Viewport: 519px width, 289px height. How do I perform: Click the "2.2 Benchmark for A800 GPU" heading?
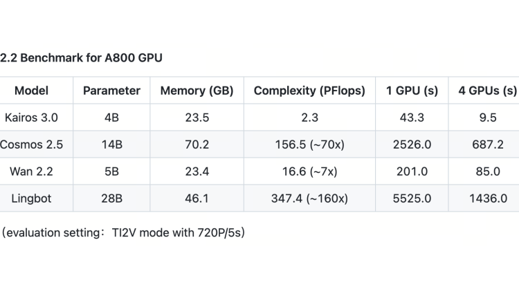[82, 57]
